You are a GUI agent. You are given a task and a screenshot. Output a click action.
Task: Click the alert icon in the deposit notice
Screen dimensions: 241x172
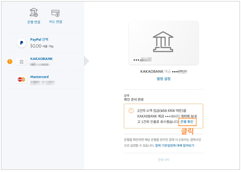tap(131, 110)
